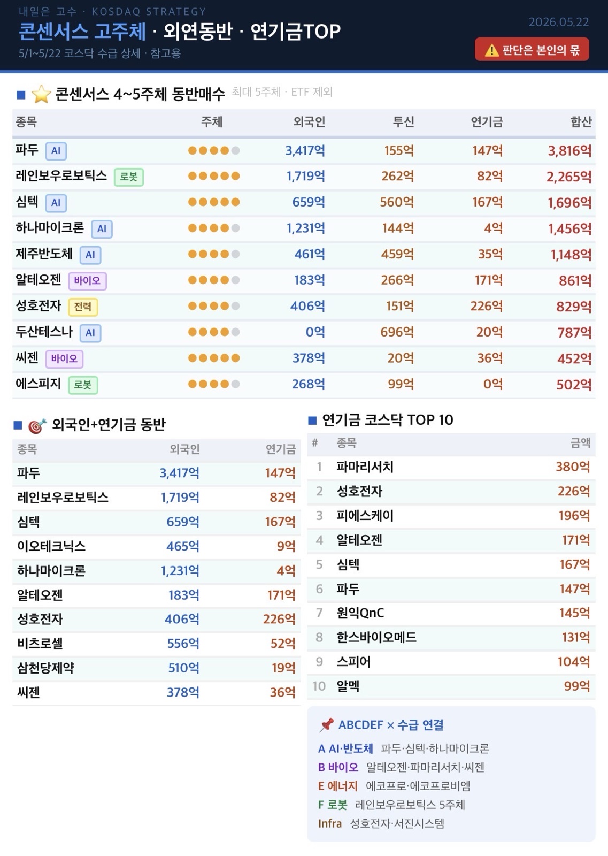The width and height of the screenshot is (608, 856).
Task: Click the AI tag next to 파두
Action: 56,151
